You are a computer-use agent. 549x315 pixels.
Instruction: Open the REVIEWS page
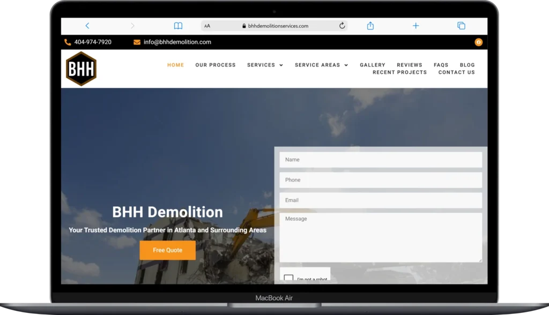[410, 65]
